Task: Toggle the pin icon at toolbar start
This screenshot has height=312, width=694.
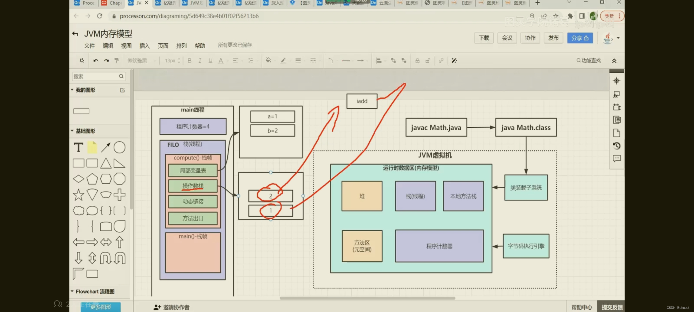Action: [x=82, y=60]
